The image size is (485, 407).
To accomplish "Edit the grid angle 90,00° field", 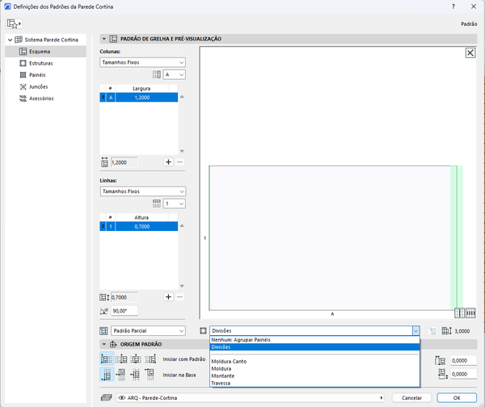I will 124,311.
